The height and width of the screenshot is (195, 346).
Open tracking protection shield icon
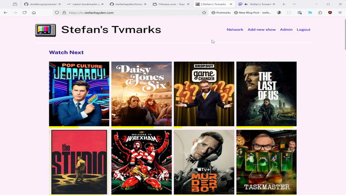point(57,12)
